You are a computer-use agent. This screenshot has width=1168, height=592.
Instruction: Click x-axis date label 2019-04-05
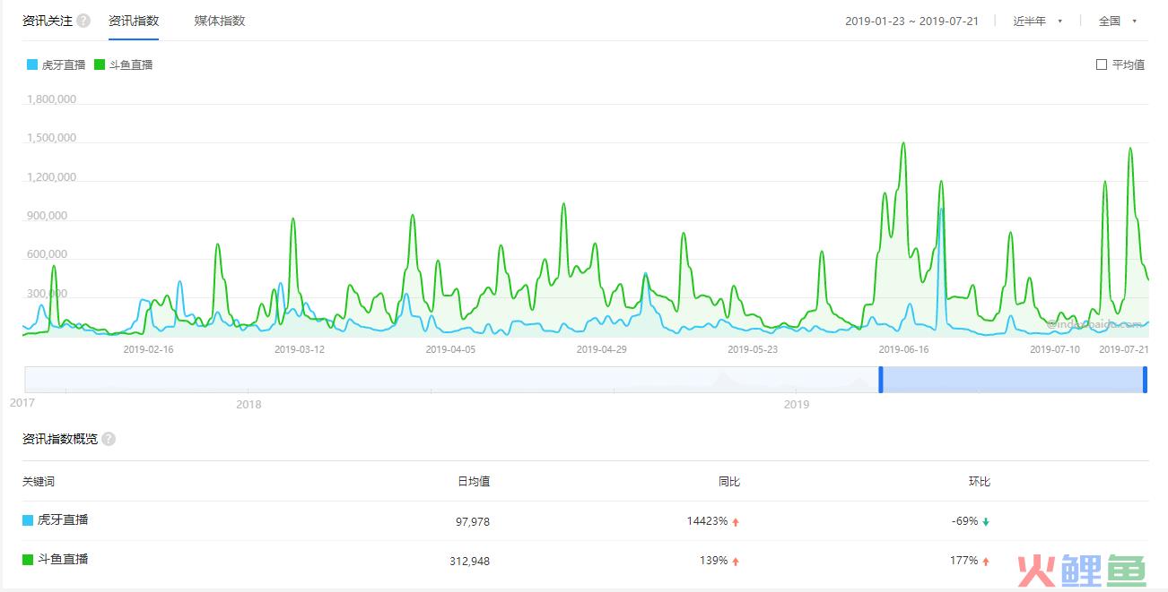450,349
